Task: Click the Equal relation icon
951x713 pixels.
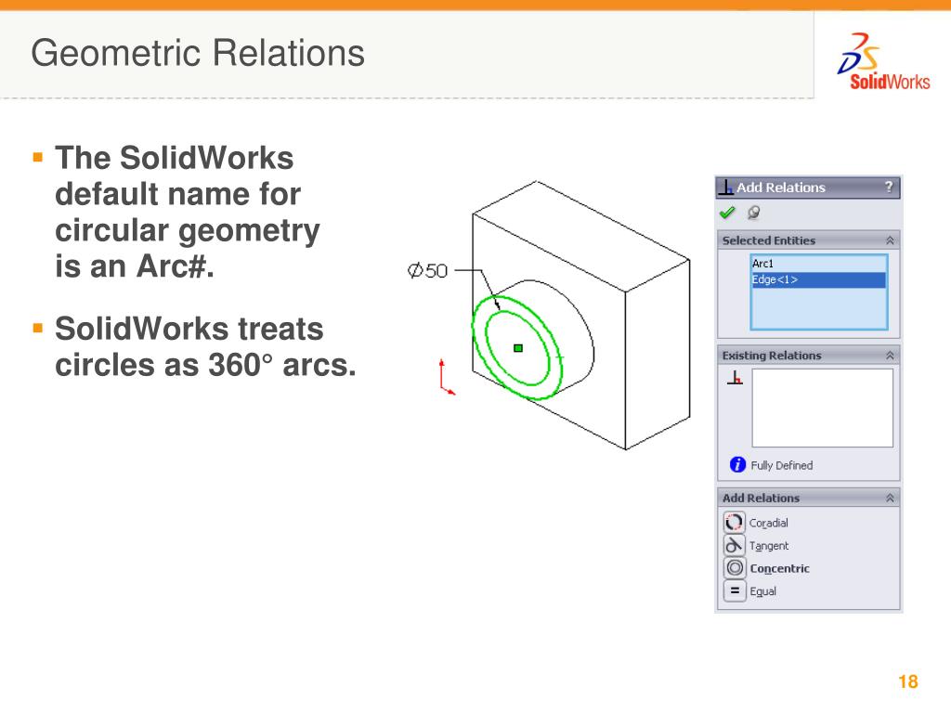Action: pos(734,590)
